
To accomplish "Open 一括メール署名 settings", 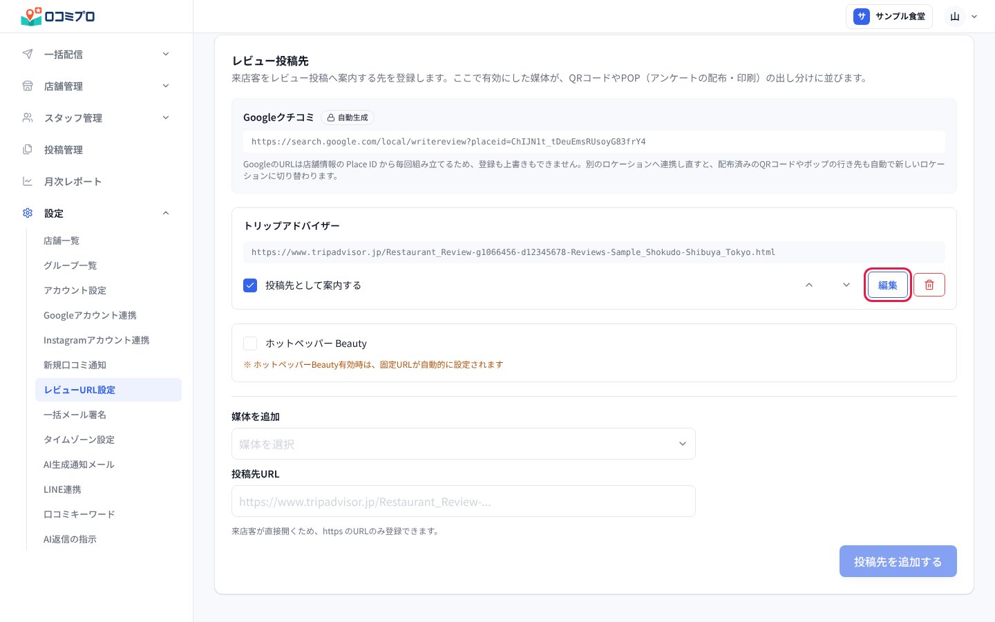I will [108, 415].
